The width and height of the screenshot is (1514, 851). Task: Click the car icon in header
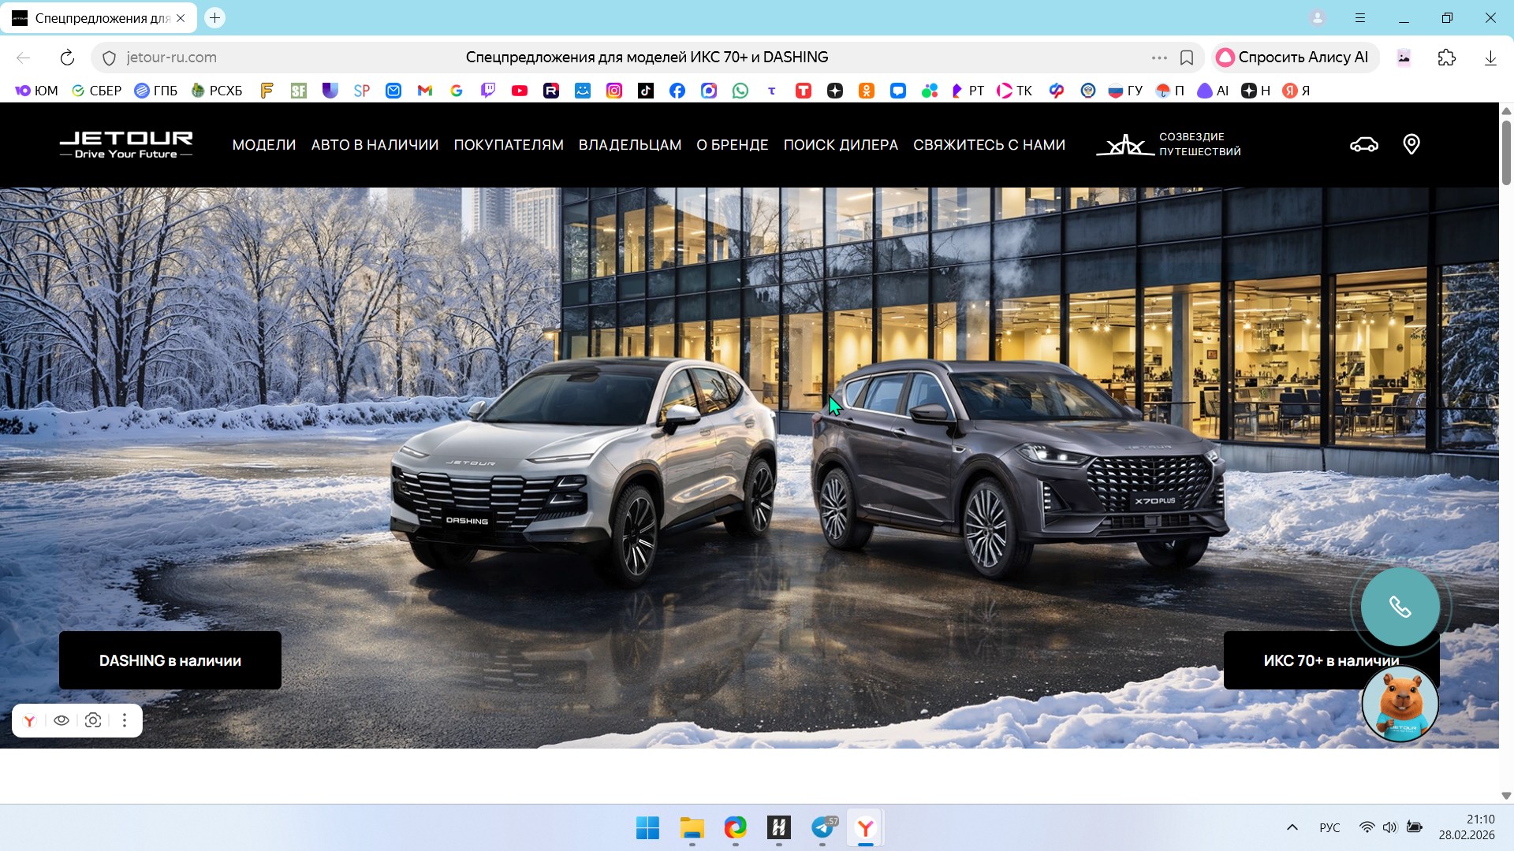(1363, 145)
